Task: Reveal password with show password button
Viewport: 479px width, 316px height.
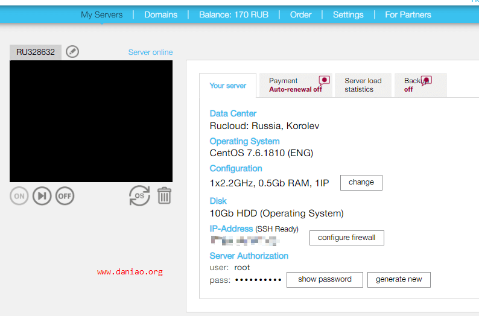Action: (325, 280)
